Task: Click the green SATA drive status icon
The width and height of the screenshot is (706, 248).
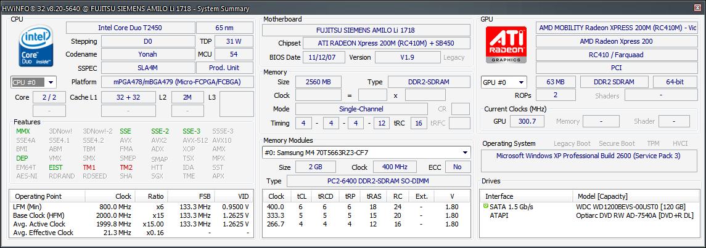Action: tap(485, 207)
